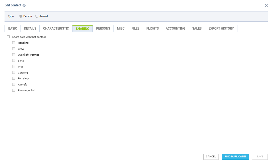
Task: Close the Edit contact dialog
Action: pos(266,6)
